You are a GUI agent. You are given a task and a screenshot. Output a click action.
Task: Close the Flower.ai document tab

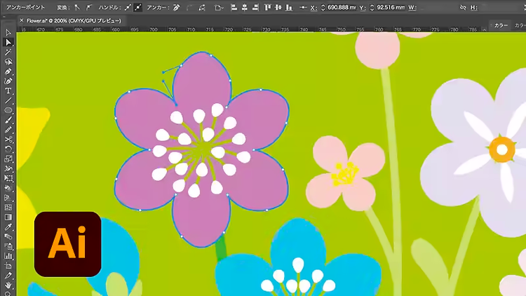click(x=21, y=21)
